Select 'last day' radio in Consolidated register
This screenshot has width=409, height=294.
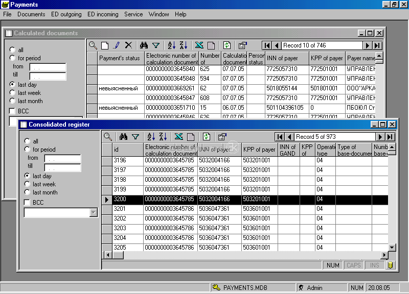(27, 176)
